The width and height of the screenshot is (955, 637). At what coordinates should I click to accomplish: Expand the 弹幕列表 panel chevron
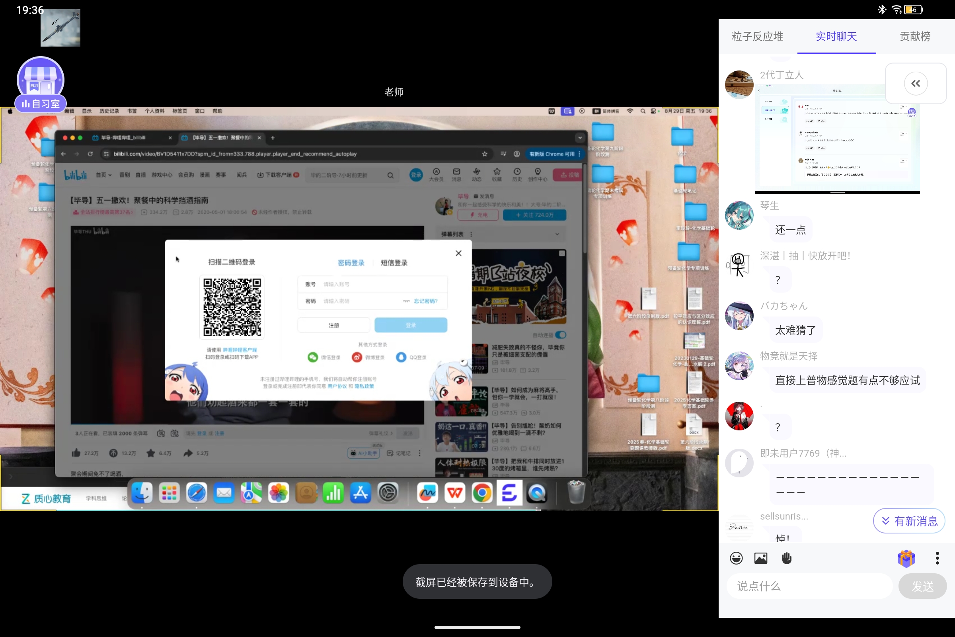(557, 234)
